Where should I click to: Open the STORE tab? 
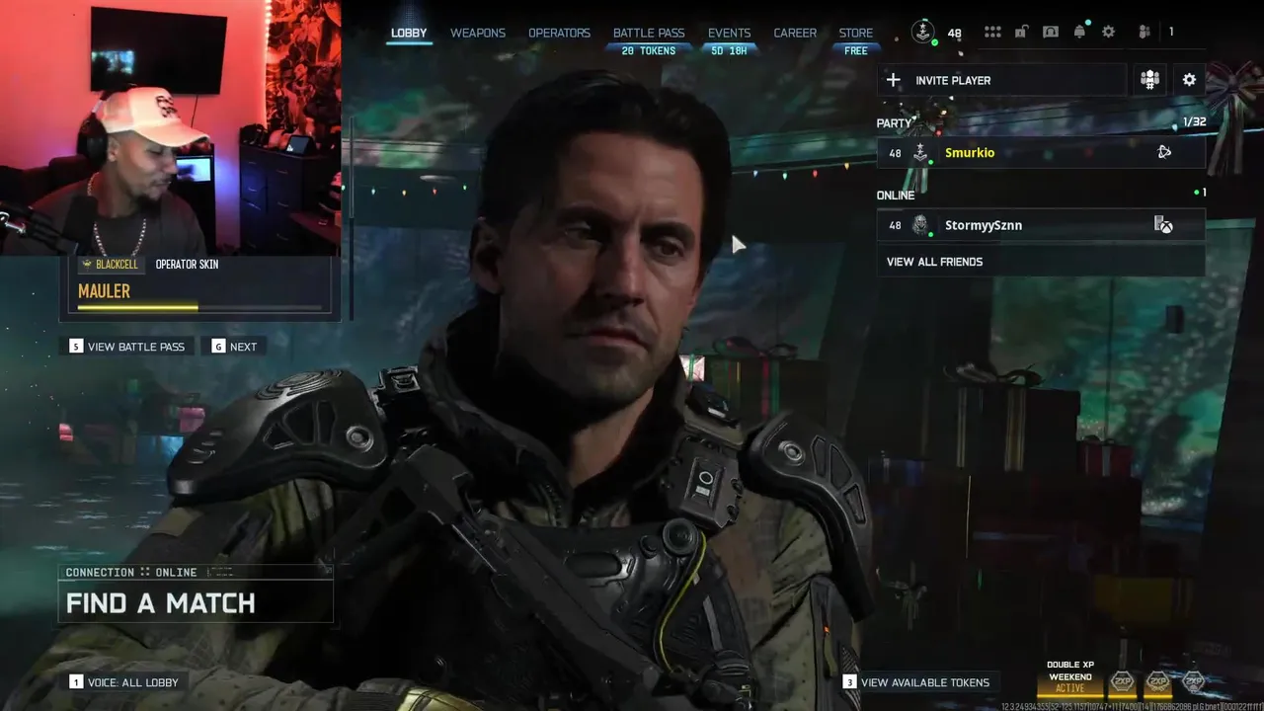click(856, 33)
